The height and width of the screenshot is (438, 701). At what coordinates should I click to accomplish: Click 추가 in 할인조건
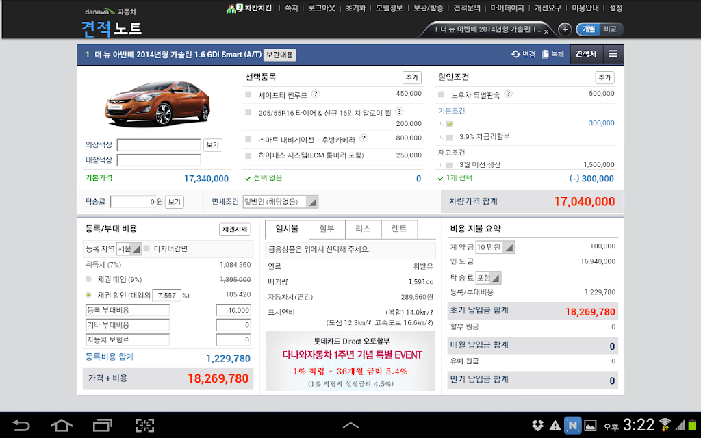pyautogui.click(x=604, y=77)
